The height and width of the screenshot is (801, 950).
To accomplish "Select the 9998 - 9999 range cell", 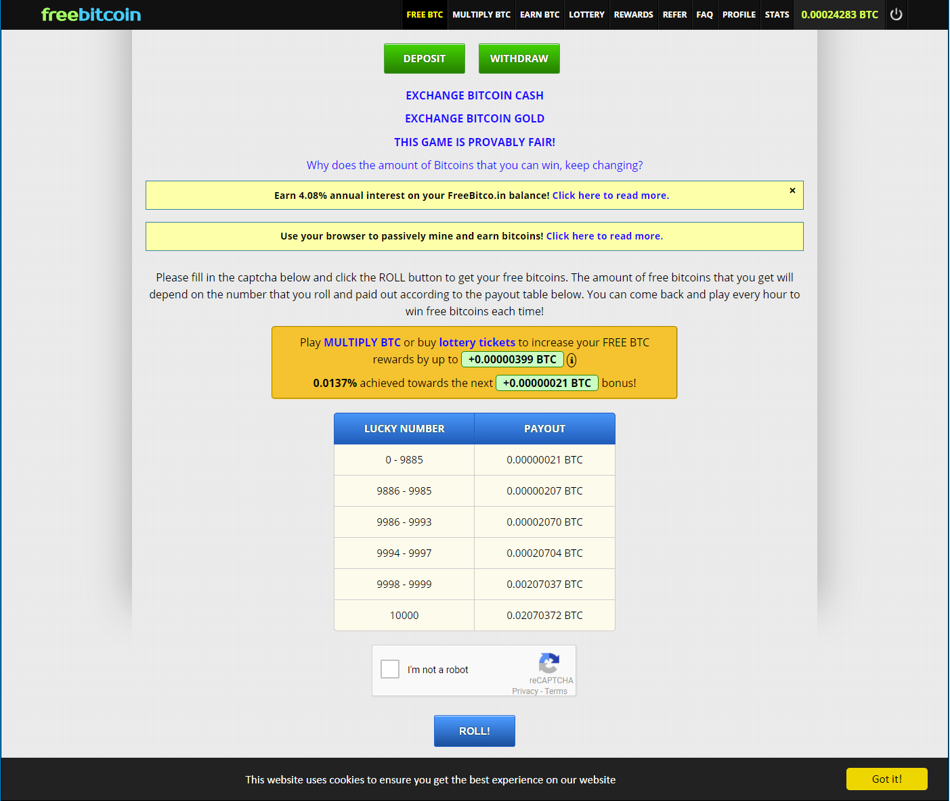I will click(404, 585).
